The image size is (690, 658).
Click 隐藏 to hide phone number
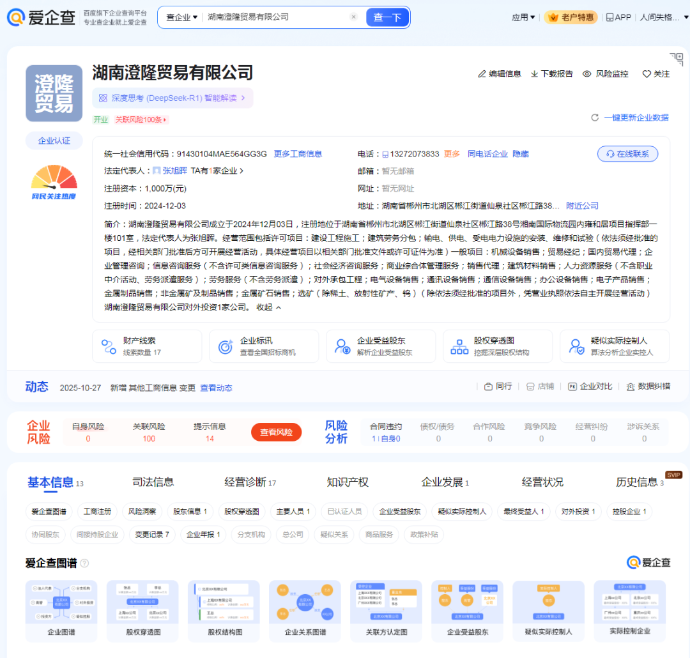point(521,153)
